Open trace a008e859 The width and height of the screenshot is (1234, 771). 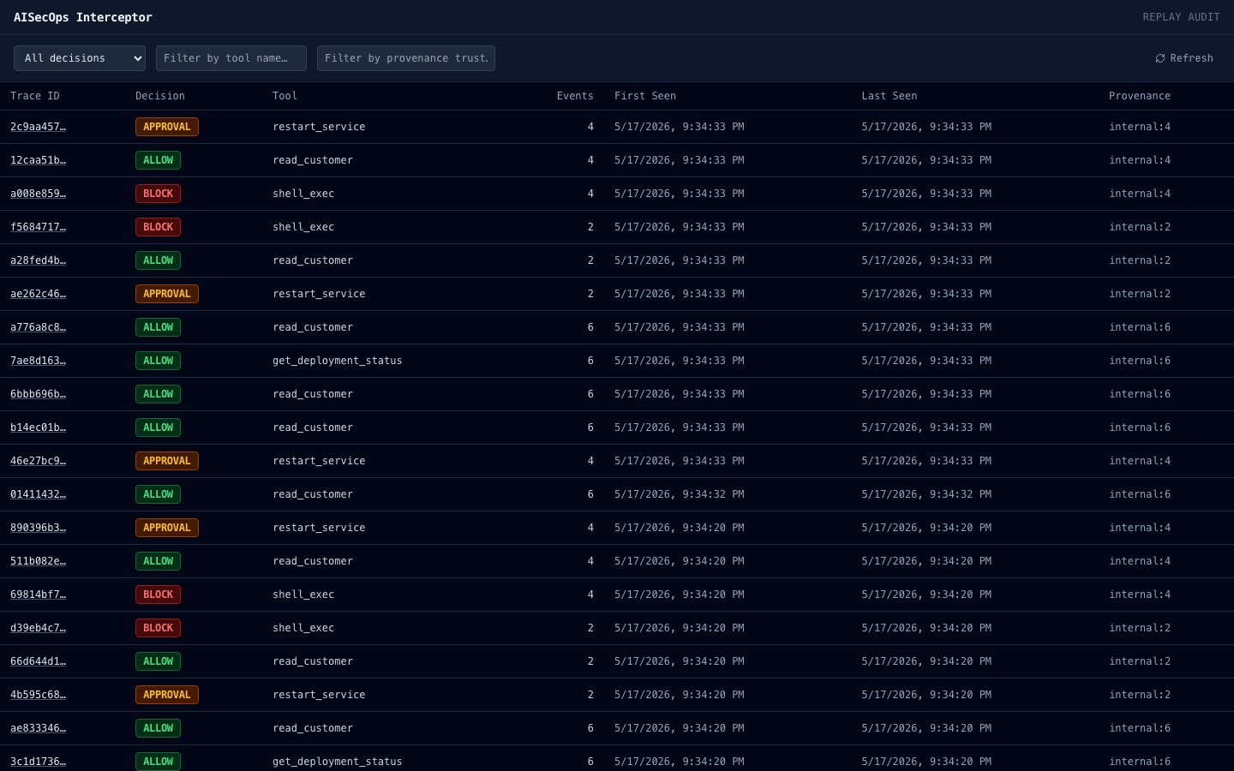(38, 194)
